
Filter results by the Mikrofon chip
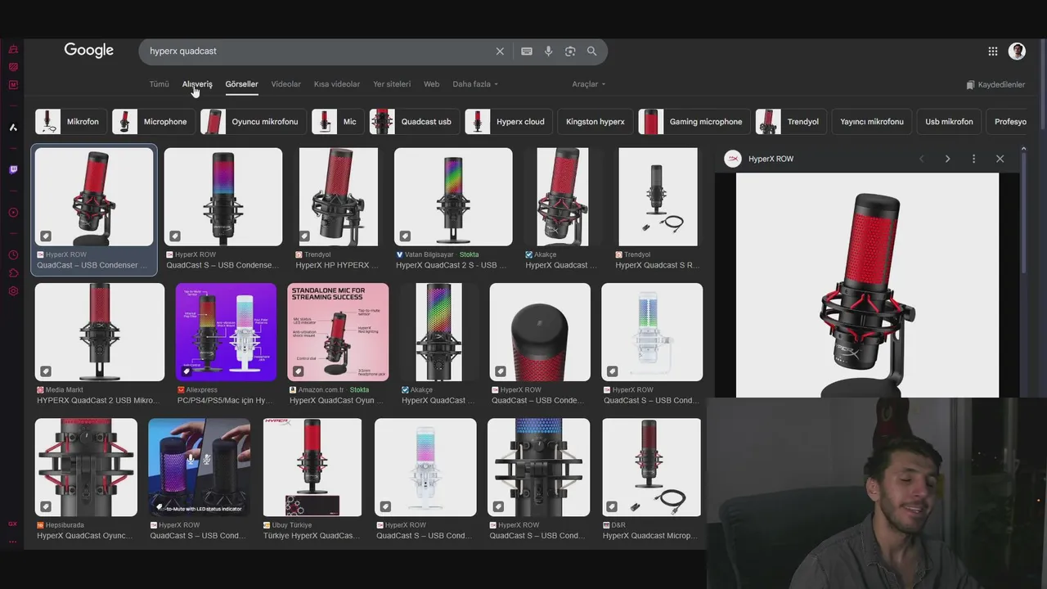tap(70, 122)
